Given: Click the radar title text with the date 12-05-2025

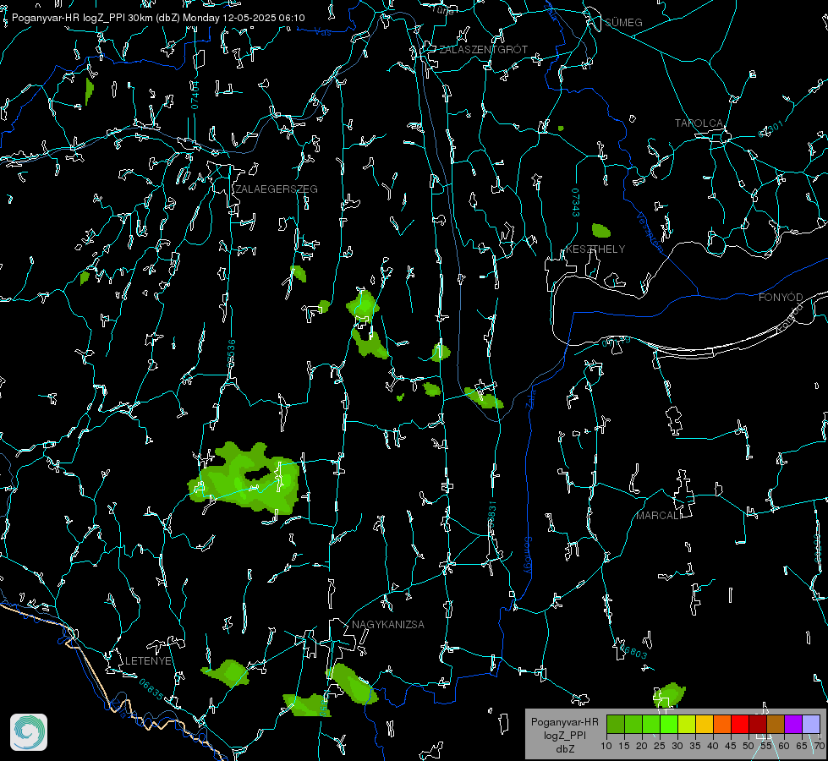Looking at the screenshot, I should click(158, 18).
